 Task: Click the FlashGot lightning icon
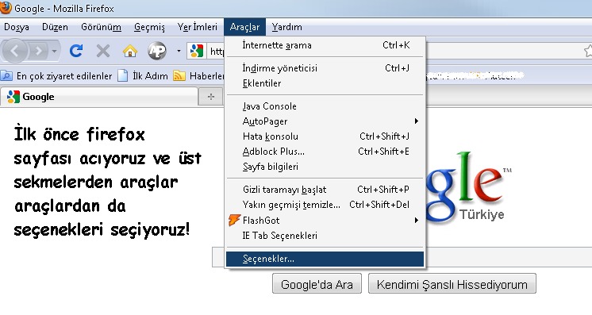pos(234,220)
